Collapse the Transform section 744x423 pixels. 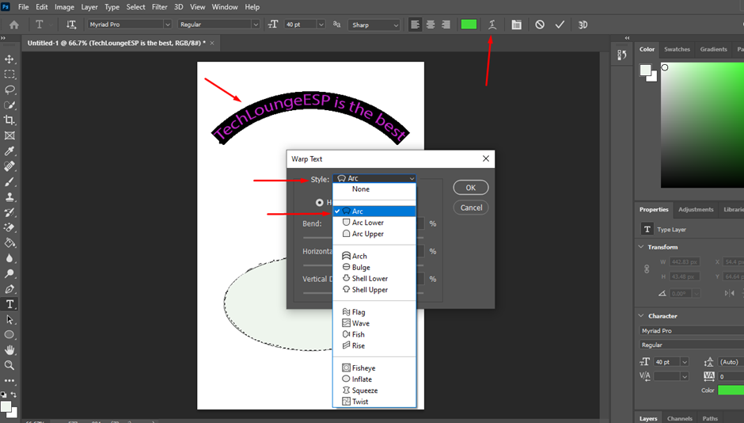pos(641,247)
